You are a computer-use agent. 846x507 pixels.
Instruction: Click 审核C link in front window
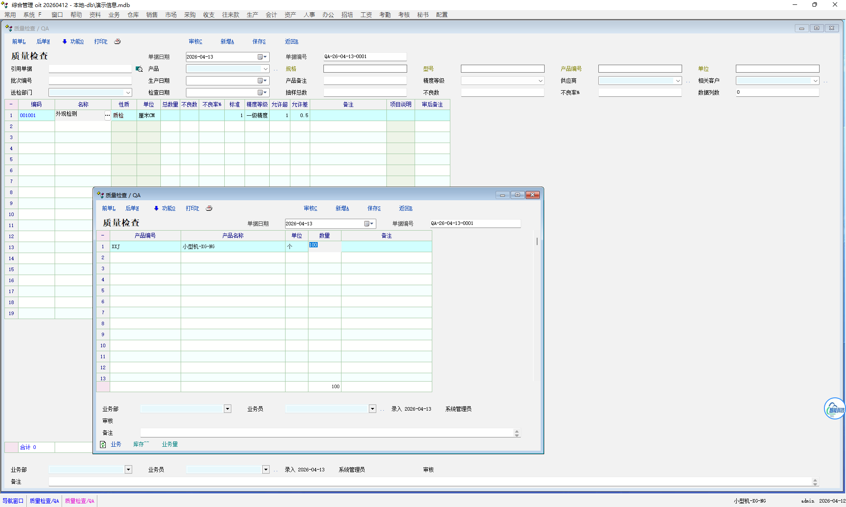pos(310,208)
